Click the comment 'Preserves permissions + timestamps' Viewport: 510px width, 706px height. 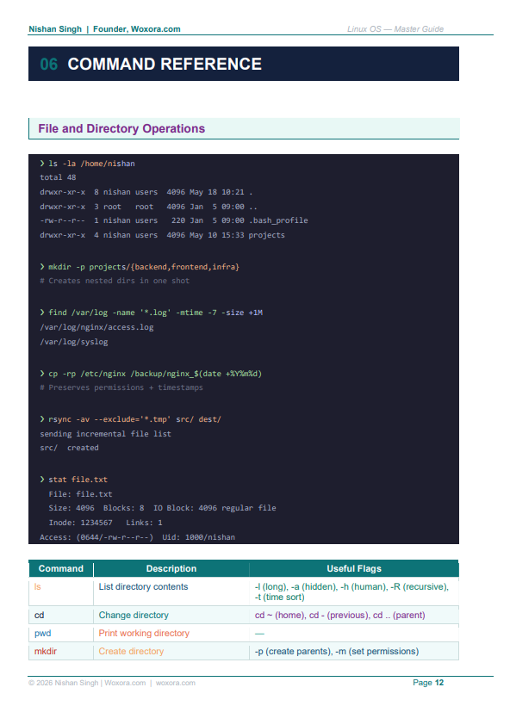121,387
